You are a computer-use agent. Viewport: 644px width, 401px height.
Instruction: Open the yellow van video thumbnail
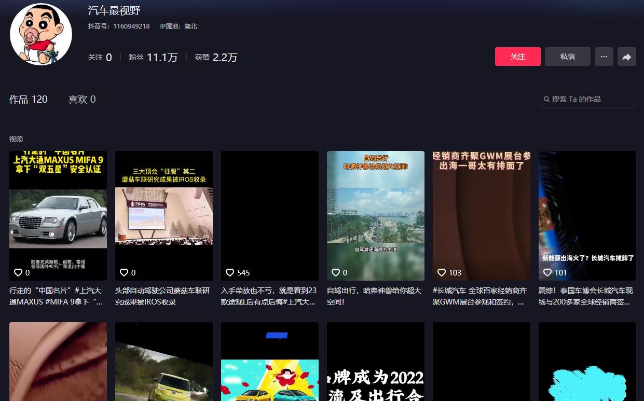click(164, 362)
